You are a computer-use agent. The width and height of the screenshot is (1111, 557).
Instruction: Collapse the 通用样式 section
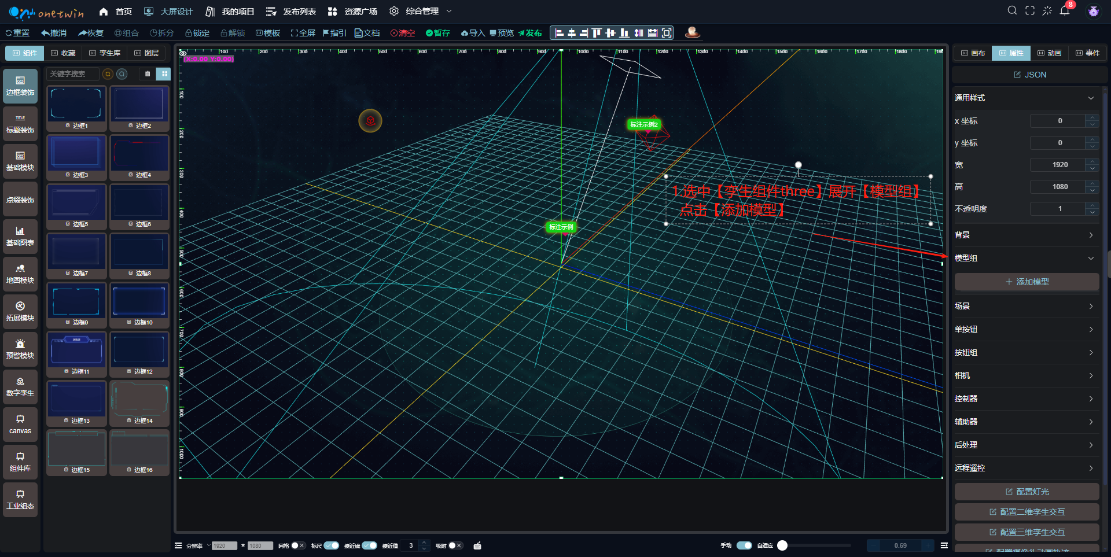(x=1023, y=98)
